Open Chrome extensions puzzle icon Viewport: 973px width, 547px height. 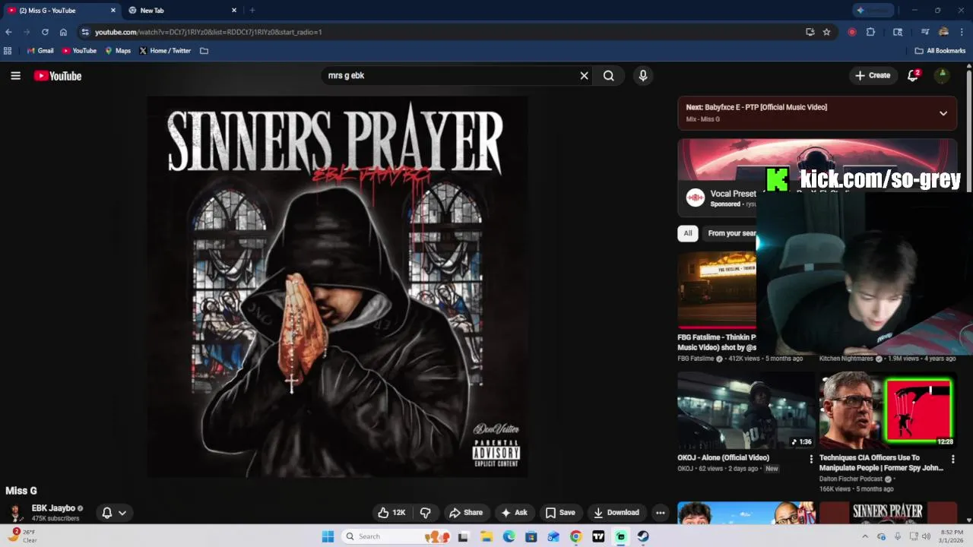pos(870,32)
